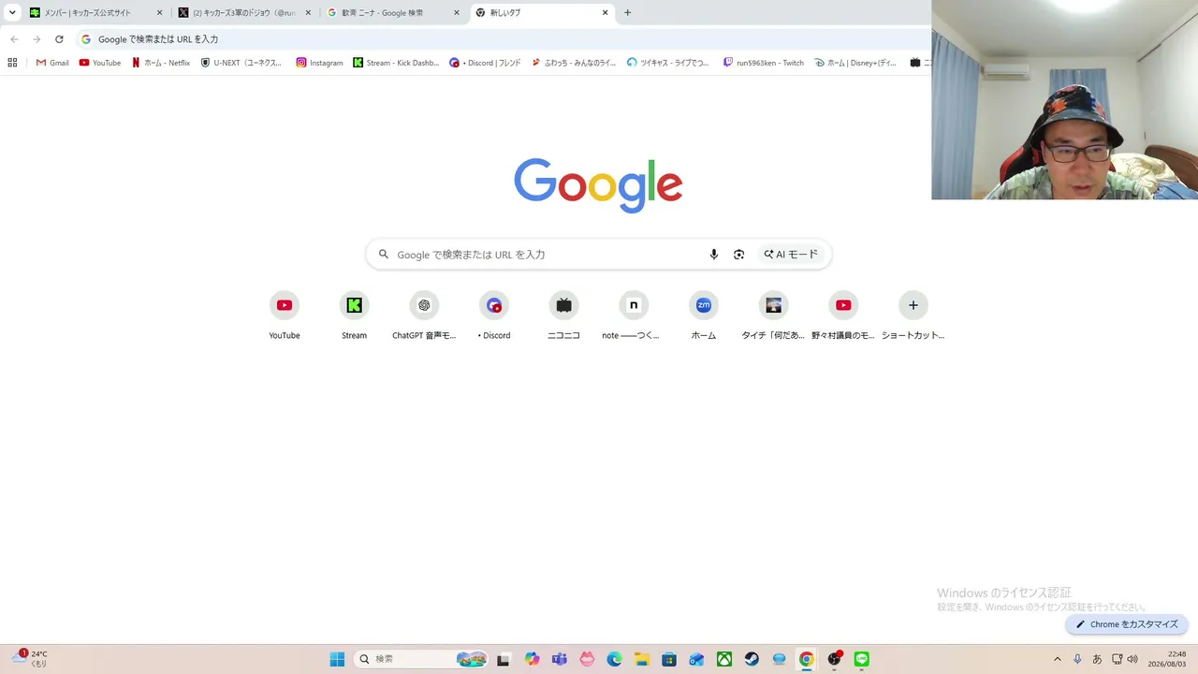Close the 新しいタブ tab
The image size is (1198, 674).
(606, 13)
